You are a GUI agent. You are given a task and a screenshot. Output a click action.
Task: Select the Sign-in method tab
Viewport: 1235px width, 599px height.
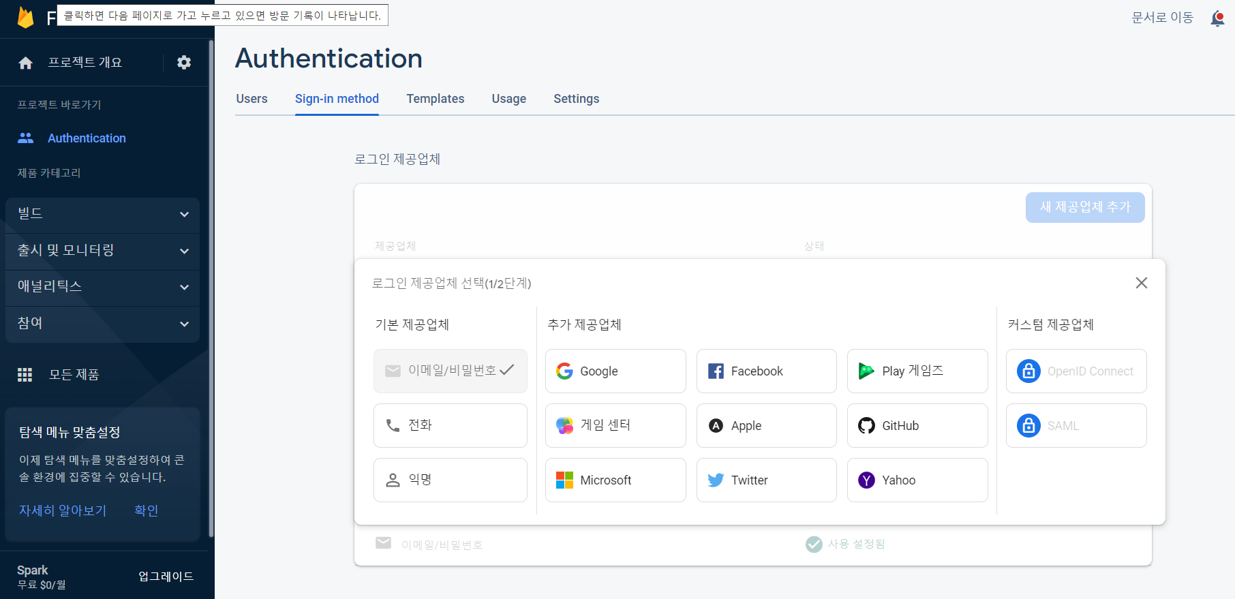(337, 99)
